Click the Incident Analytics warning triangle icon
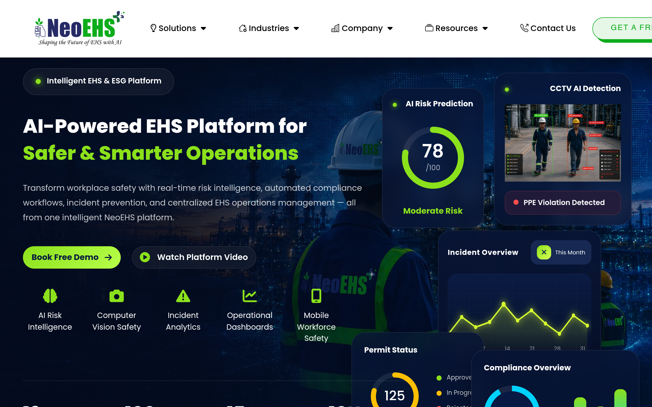 pyautogui.click(x=183, y=296)
